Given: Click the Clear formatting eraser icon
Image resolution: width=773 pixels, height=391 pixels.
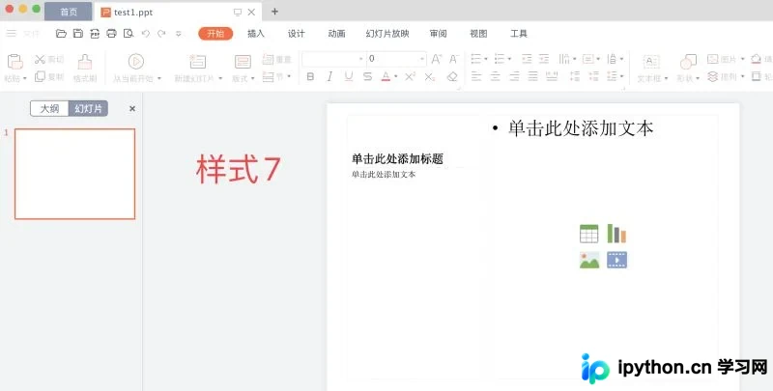Looking at the screenshot, I should [452, 77].
